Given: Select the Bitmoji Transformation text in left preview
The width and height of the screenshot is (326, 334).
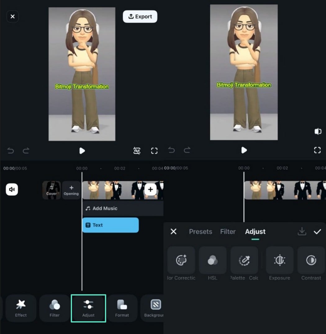Looking at the screenshot, I should [82, 86].
